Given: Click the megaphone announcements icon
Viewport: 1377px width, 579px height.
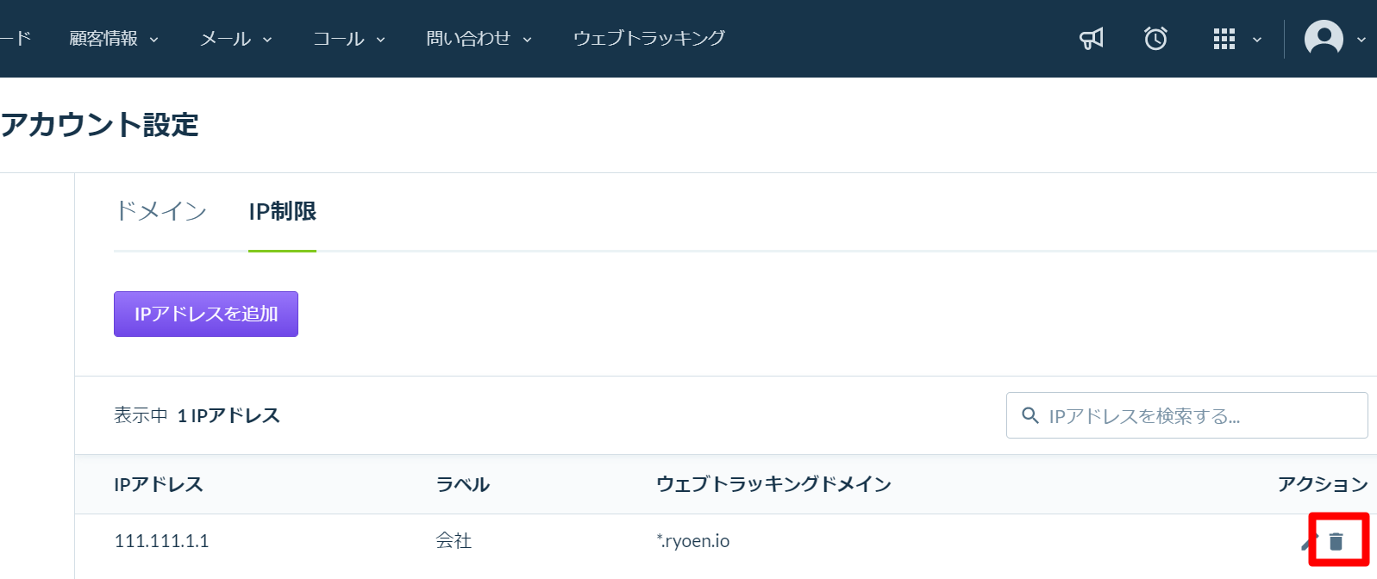Looking at the screenshot, I should 1092,39.
